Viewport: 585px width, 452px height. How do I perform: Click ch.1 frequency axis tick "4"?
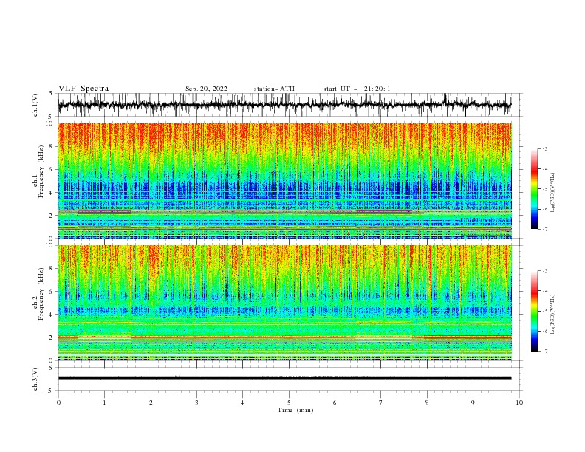[x=52, y=193]
